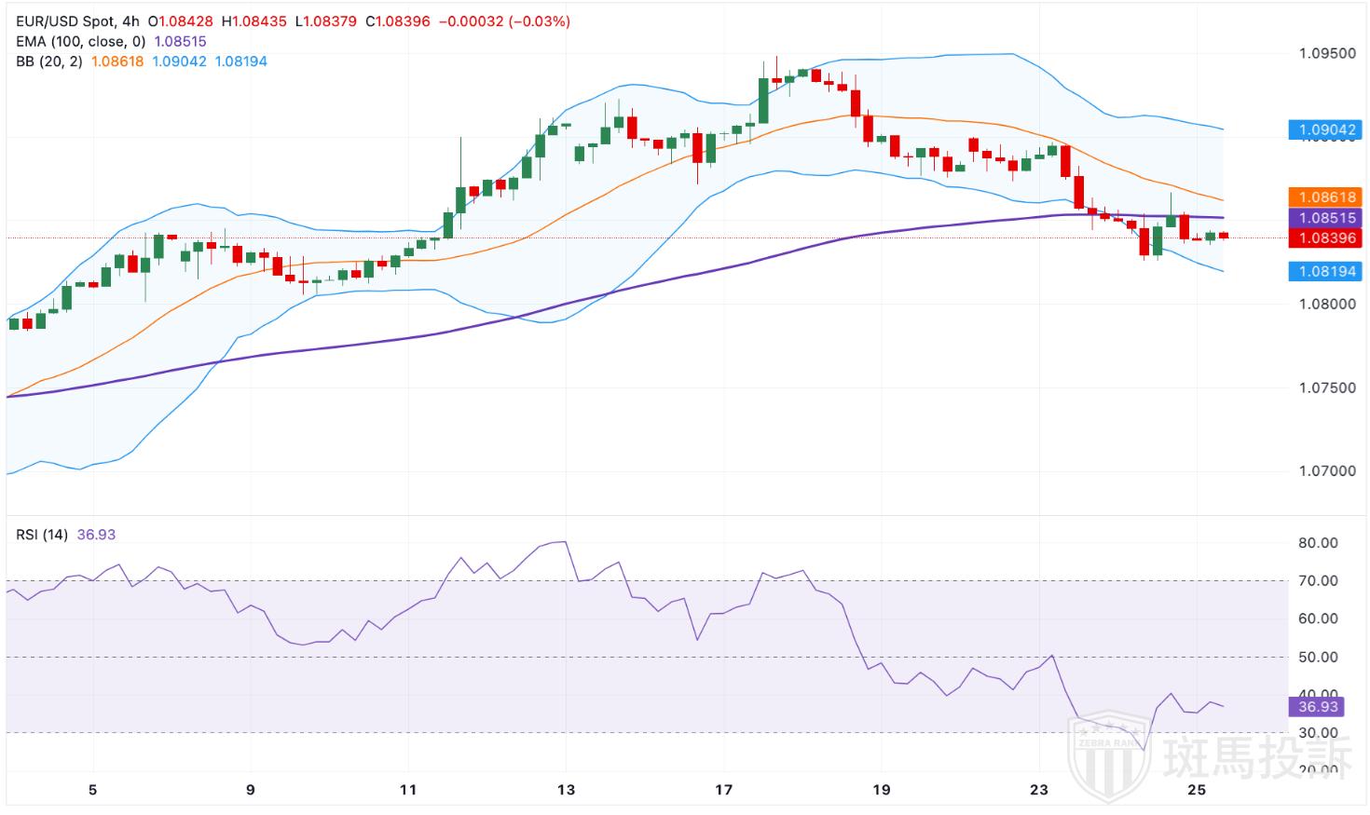
Task: Click date 13 on the time axis
Action: point(566,790)
